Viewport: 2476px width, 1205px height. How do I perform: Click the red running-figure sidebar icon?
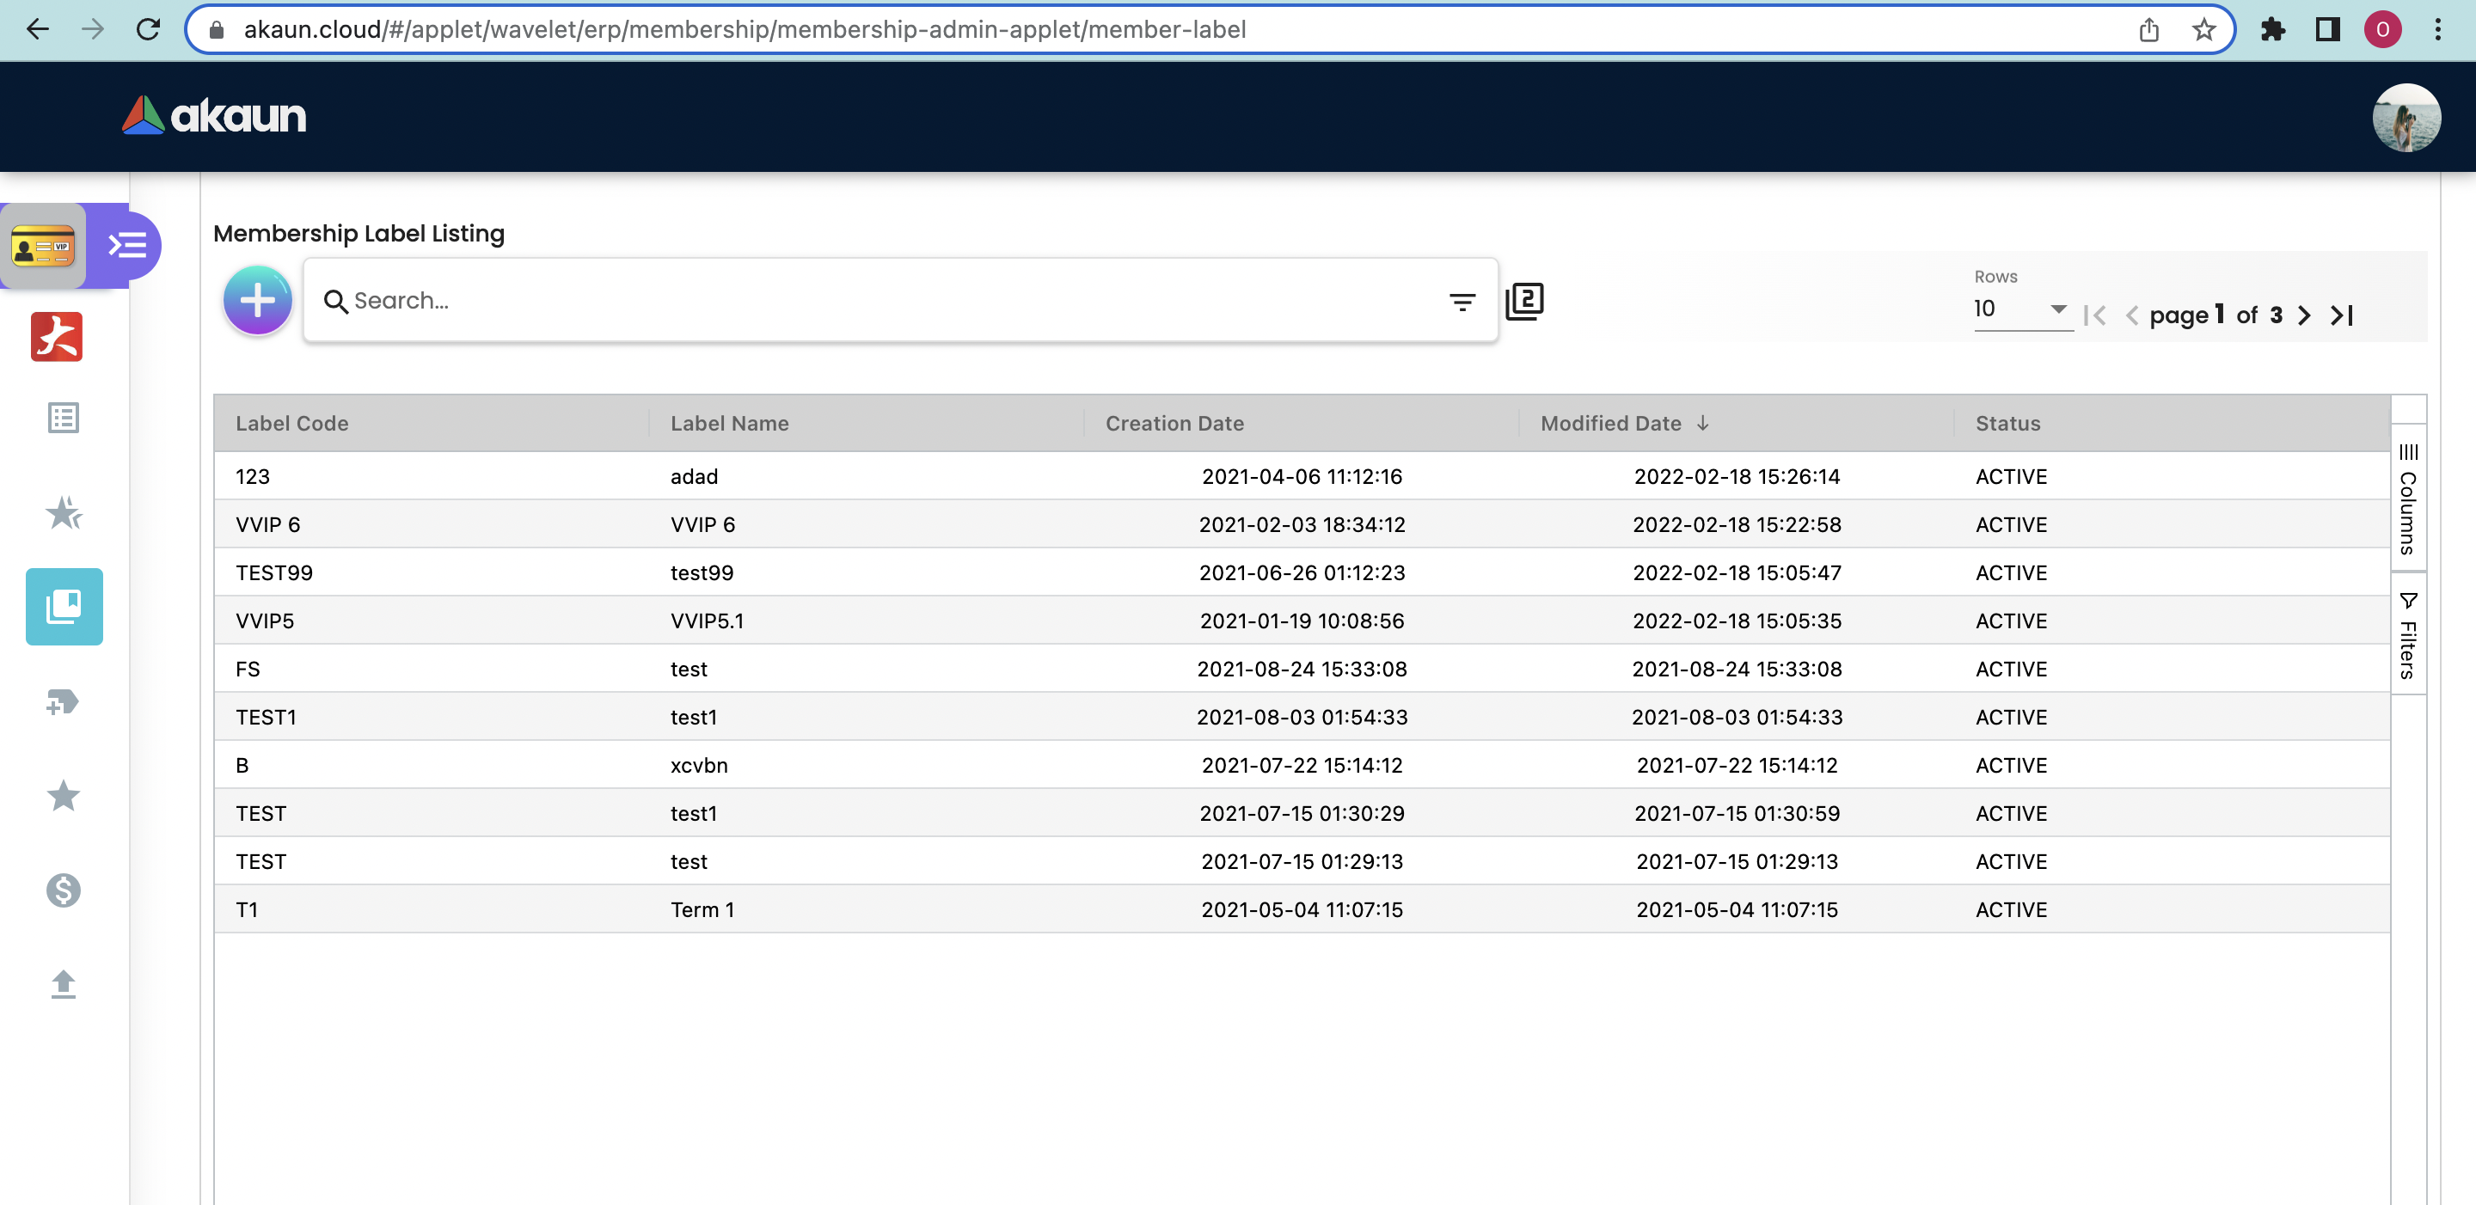coord(57,337)
